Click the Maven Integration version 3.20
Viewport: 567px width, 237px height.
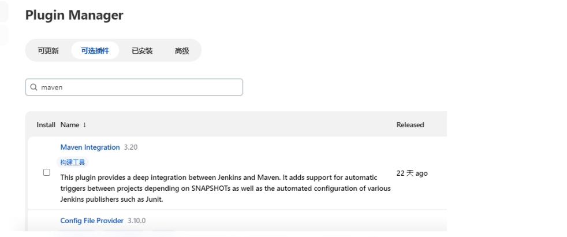pyautogui.click(x=131, y=147)
